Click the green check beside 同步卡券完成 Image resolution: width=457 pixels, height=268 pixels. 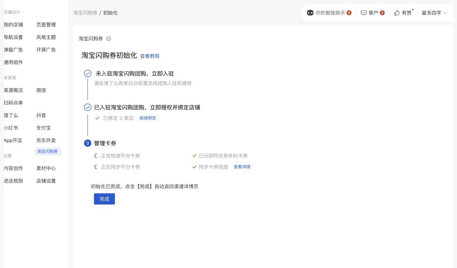tap(194, 167)
